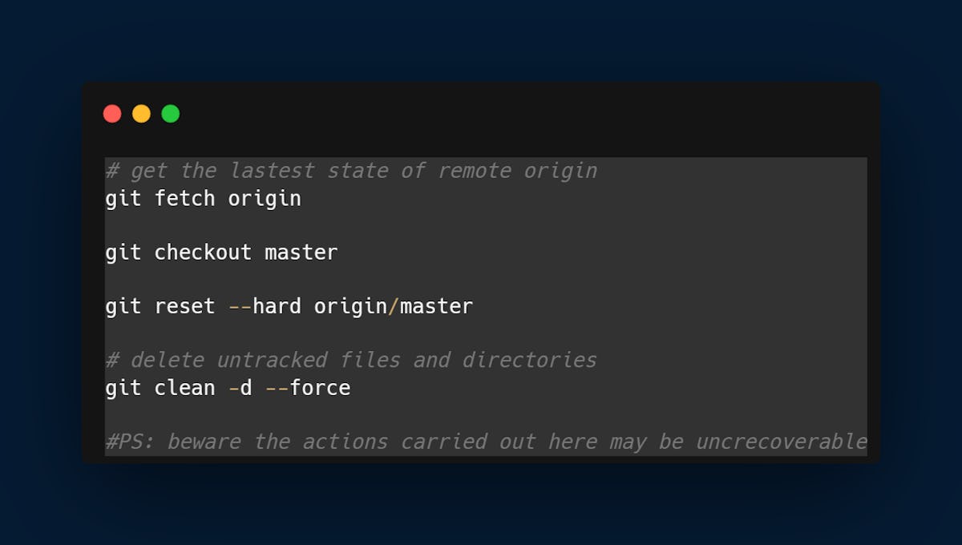Image resolution: width=962 pixels, height=545 pixels.
Task: Click the "#PS" text in the last comment
Action: point(130,442)
